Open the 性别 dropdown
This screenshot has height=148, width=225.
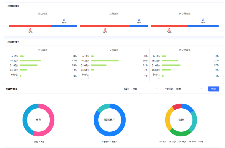click(x=145, y=89)
